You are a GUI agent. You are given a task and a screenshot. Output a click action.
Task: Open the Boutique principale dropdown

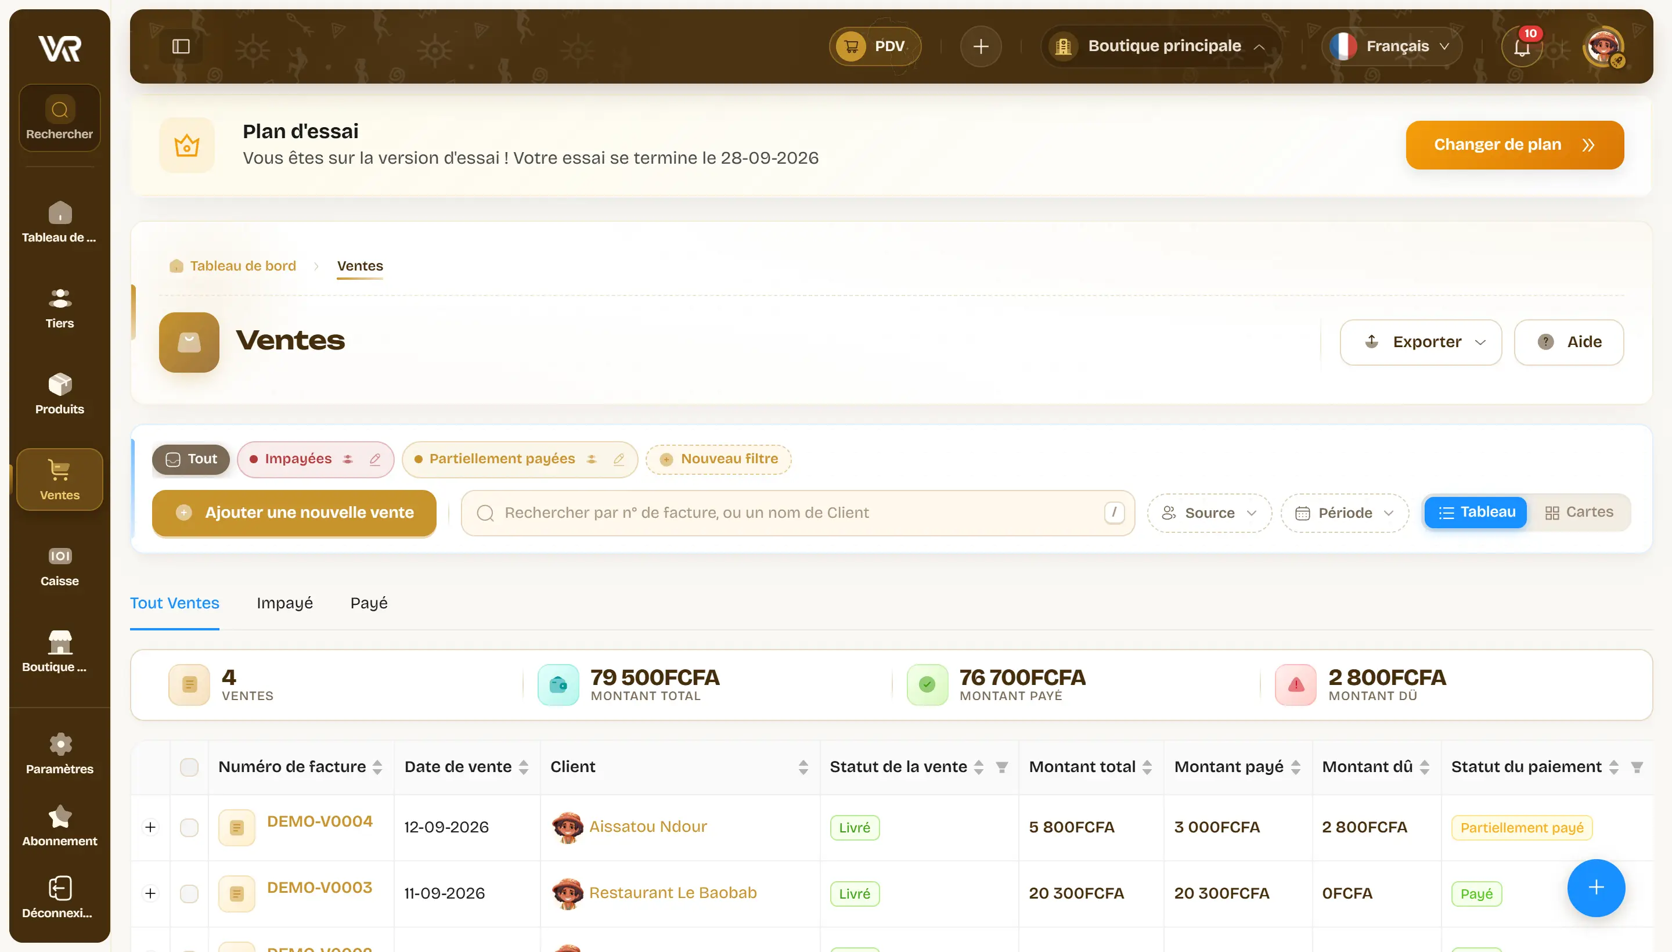pos(1161,46)
